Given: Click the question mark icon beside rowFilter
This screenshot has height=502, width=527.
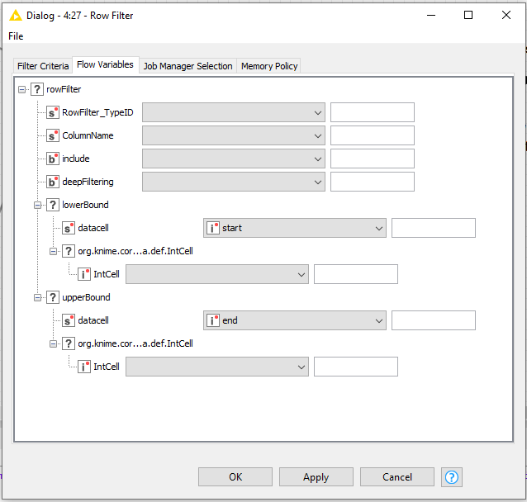Looking at the screenshot, I should [x=37, y=89].
